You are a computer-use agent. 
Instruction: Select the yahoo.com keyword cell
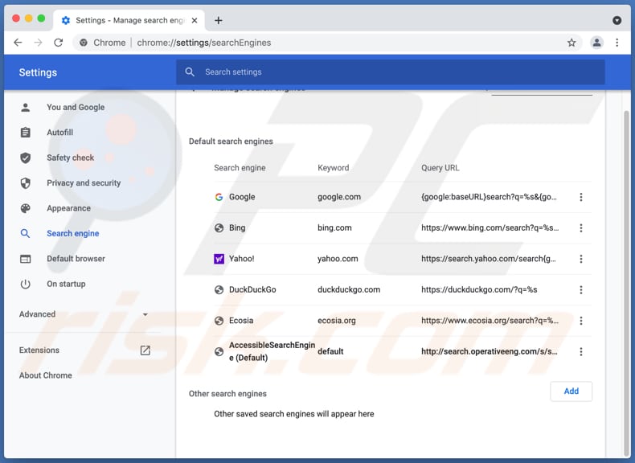pos(338,259)
